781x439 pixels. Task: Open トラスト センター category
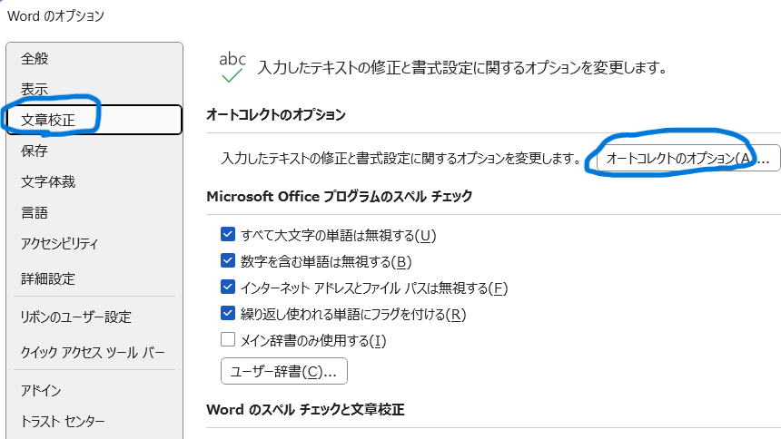click(x=63, y=421)
